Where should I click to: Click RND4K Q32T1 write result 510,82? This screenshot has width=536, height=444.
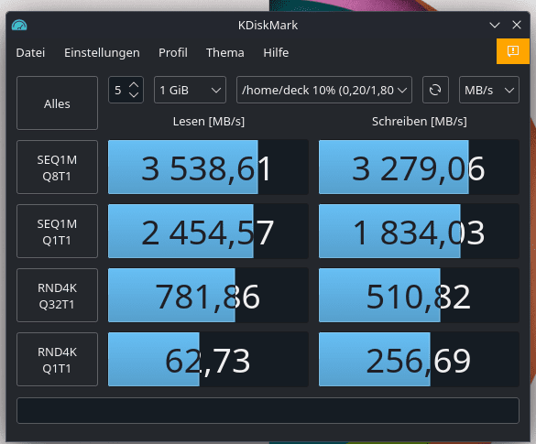point(419,296)
